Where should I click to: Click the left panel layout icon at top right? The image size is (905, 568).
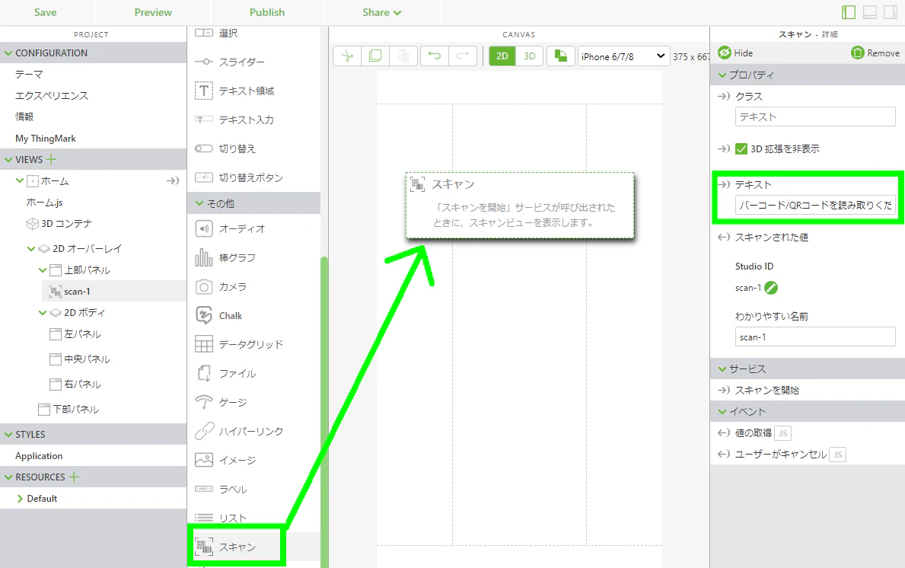tap(849, 12)
